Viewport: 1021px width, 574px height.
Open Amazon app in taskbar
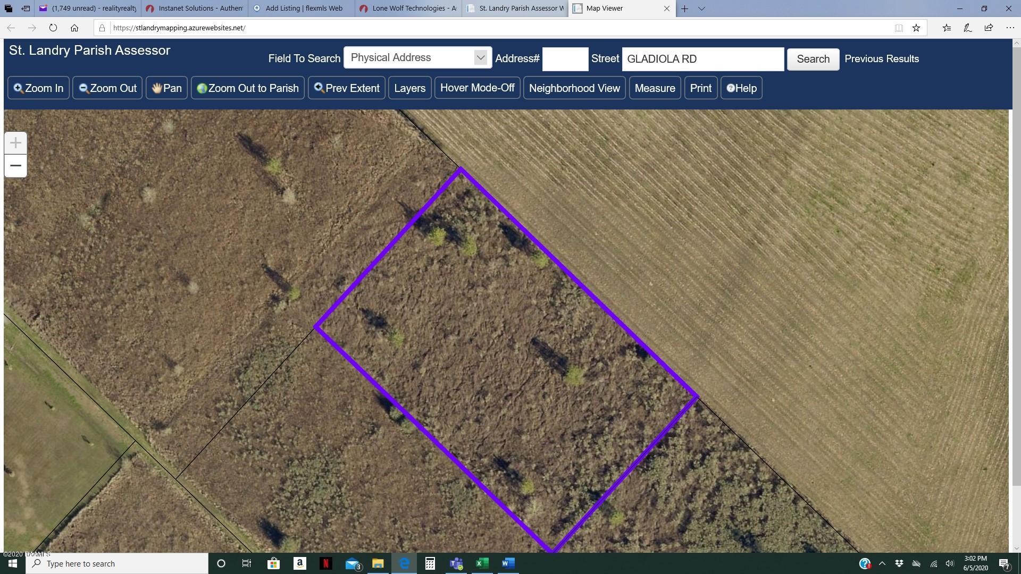(x=299, y=563)
